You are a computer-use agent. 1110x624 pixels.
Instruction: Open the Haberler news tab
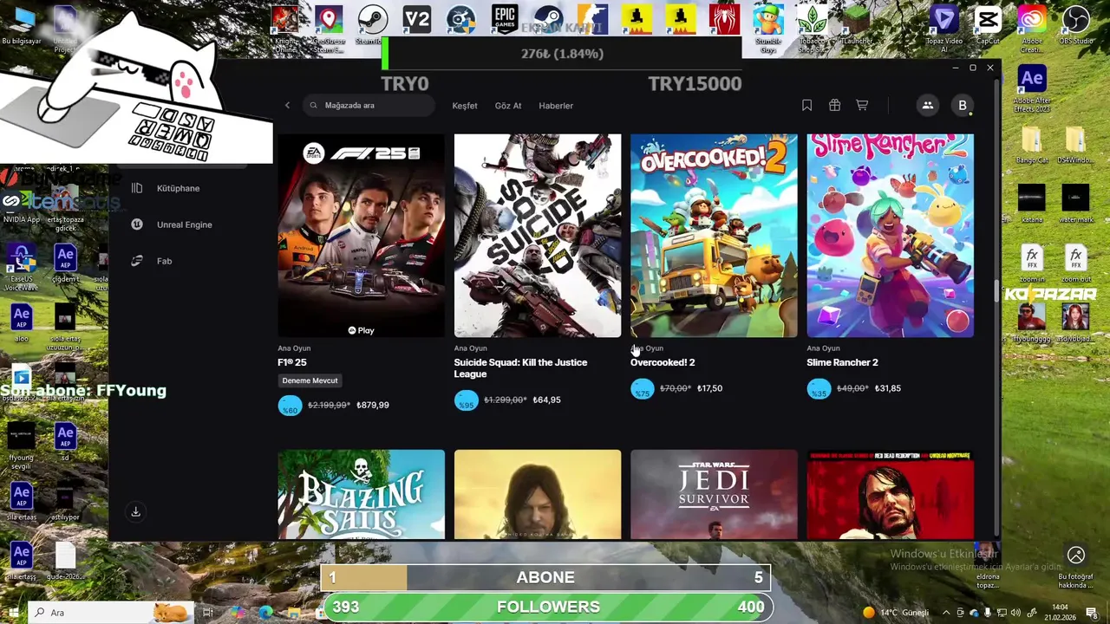(x=556, y=106)
